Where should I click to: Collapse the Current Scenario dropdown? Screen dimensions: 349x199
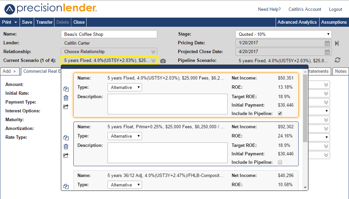point(153,60)
